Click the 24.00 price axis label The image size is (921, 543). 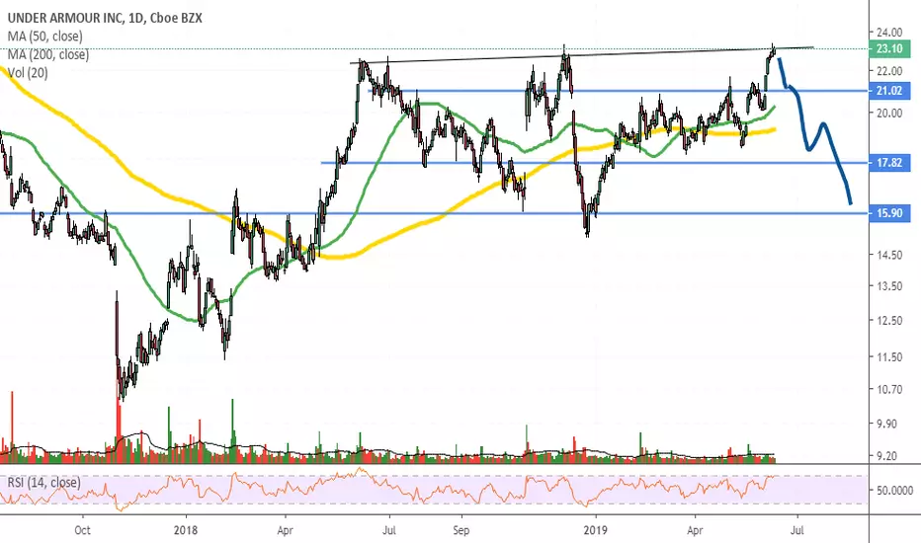point(888,33)
